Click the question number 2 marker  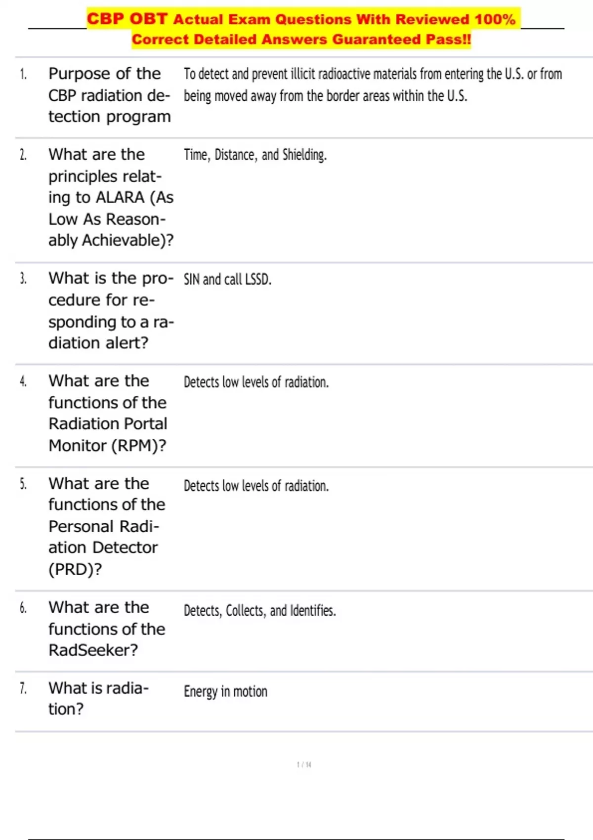click(23, 155)
